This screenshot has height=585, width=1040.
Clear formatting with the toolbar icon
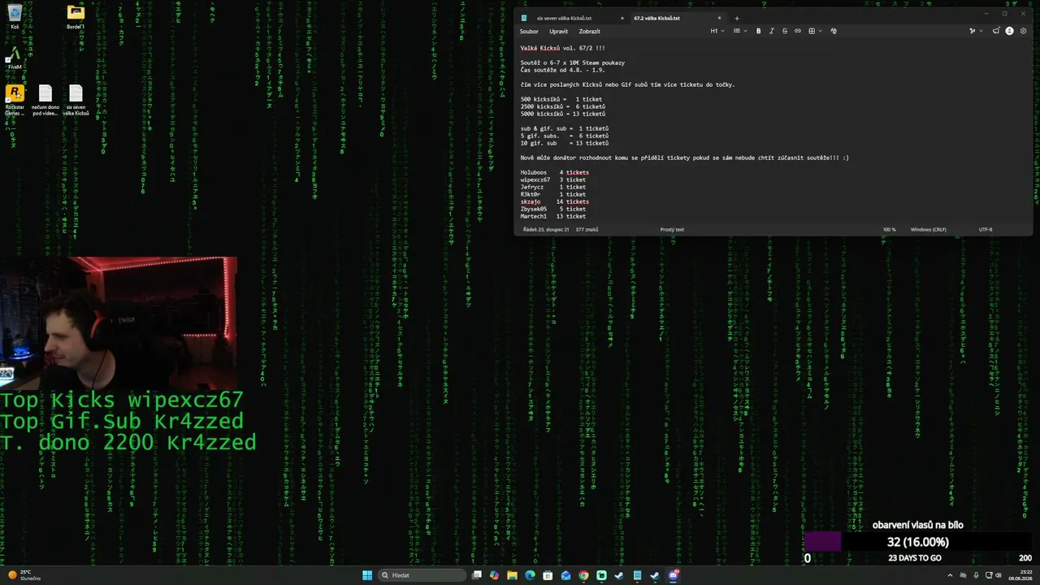pos(834,31)
